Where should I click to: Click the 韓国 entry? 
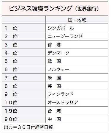click(77, 61)
